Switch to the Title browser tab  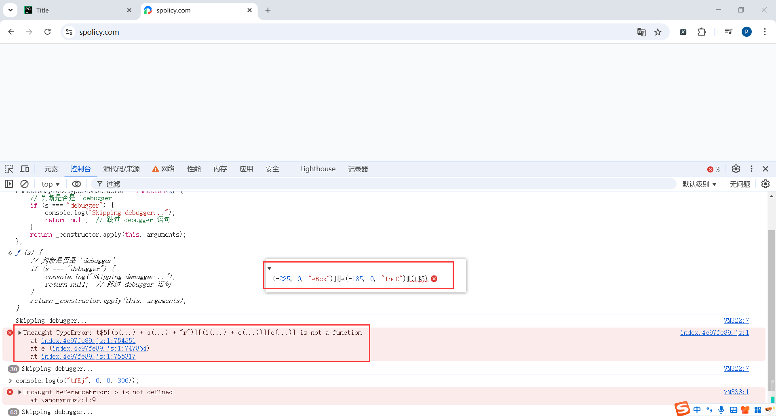(x=79, y=10)
